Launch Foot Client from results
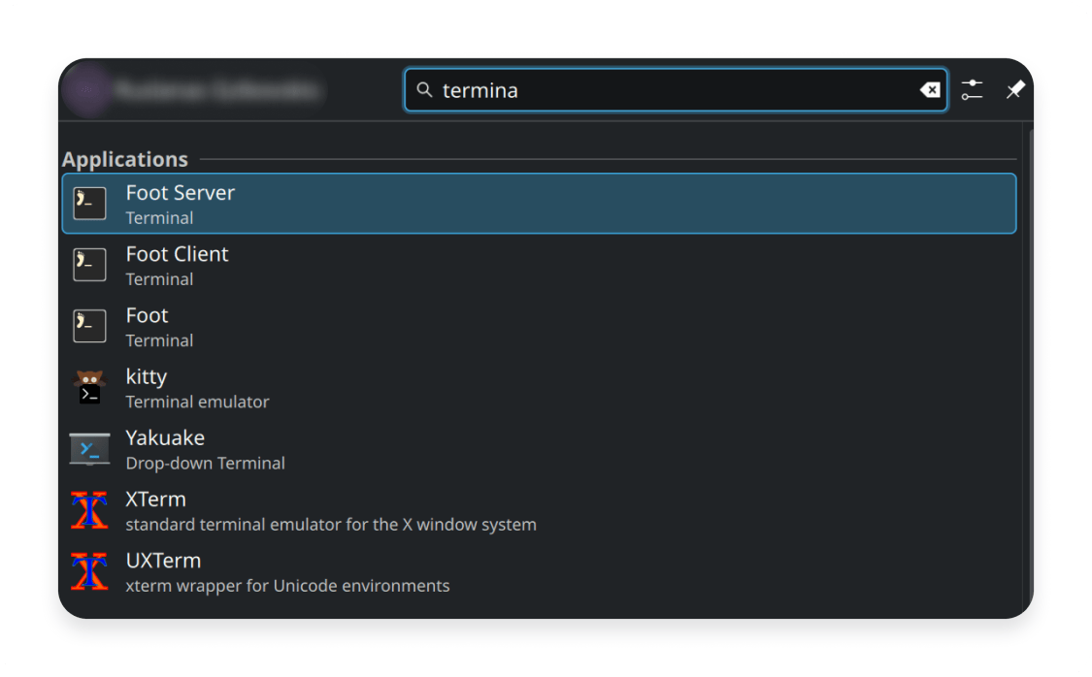The height and width of the screenshot is (677, 1092). click(x=539, y=265)
